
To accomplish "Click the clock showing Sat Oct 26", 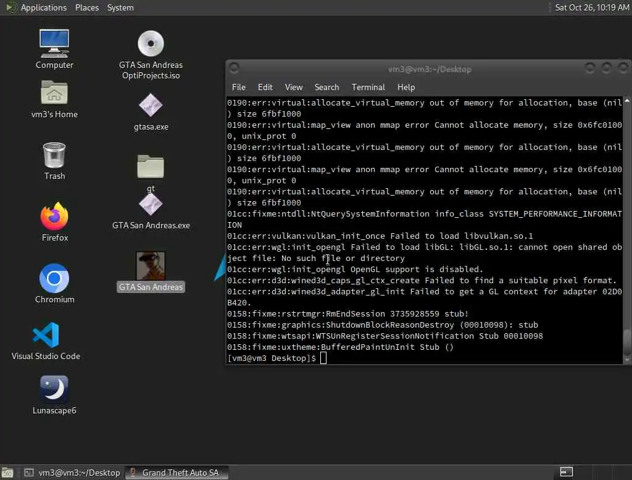I will [x=592, y=7].
